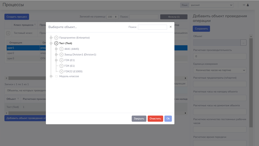
Task: Click the gear icon beside Предприятие (Enterprise)
Action: point(56,38)
